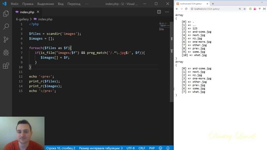
Task: Click '[3] => and-some.jpg' in first array
Action: pos(196,32)
